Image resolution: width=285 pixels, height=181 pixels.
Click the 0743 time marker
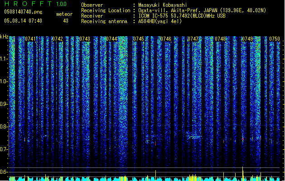click(85, 39)
